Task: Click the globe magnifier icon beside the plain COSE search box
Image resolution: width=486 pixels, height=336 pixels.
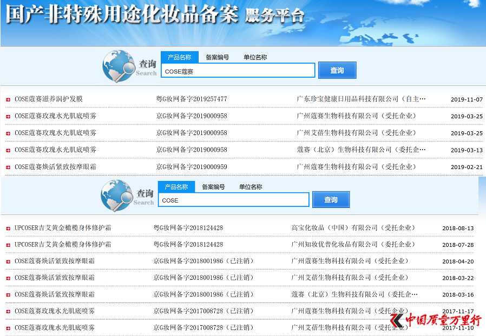Action: click(x=117, y=196)
